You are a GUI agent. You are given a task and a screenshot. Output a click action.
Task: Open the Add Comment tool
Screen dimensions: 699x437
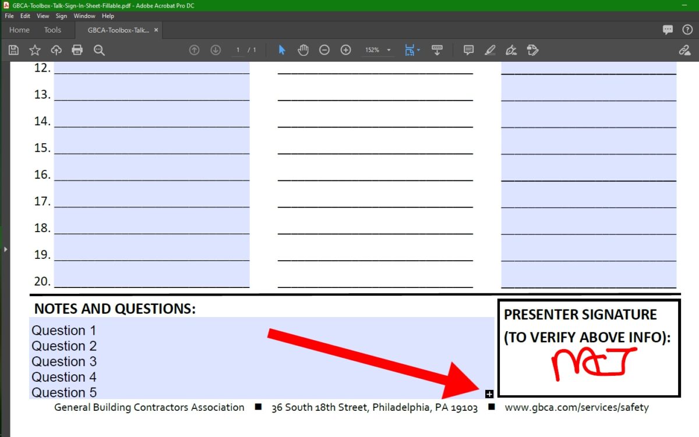pos(468,50)
